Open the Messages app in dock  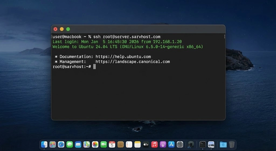point(70,145)
